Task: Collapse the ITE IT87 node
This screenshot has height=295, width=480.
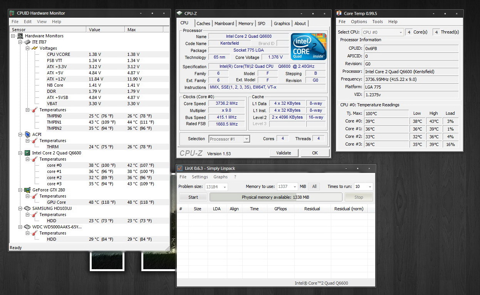Action: point(20,42)
